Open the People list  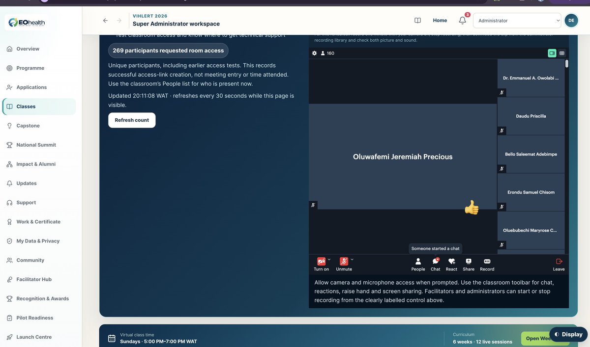(418, 264)
